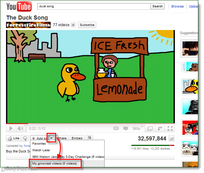Choose IBM Watson Jeopardy 3-Day Challenge playlist
The height and width of the screenshot is (173, 204).
(67, 157)
